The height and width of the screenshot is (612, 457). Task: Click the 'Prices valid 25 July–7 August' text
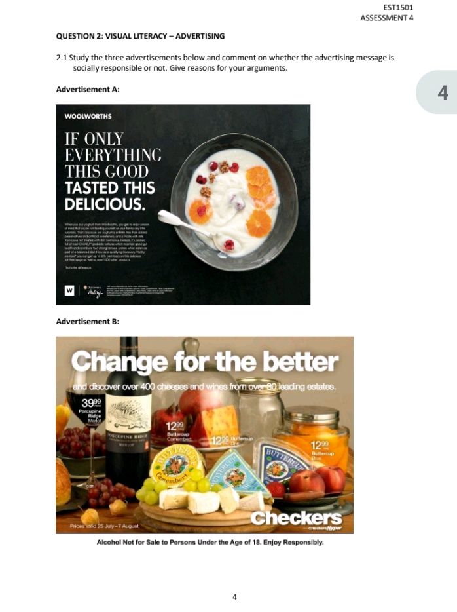pyautogui.click(x=104, y=526)
